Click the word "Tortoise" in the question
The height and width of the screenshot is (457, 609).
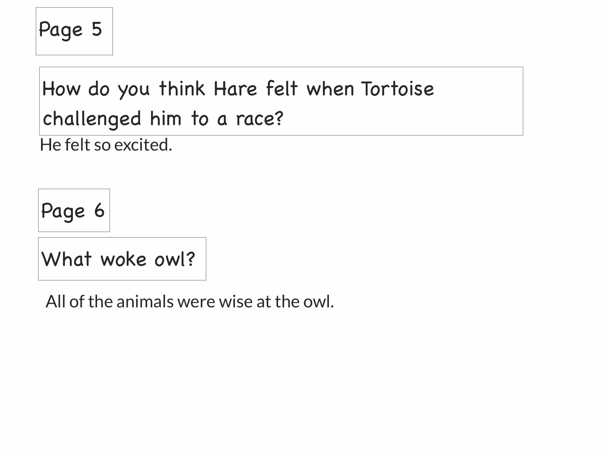pyautogui.click(x=398, y=89)
